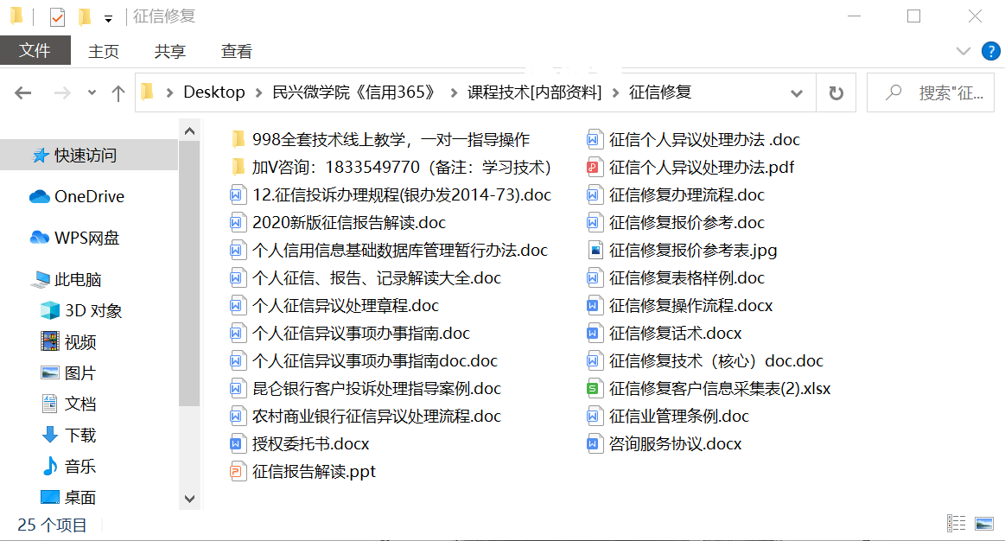The width and height of the screenshot is (1005, 541).
Task: Click the navigation pane scroll up arrow
Action: coord(190,131)
